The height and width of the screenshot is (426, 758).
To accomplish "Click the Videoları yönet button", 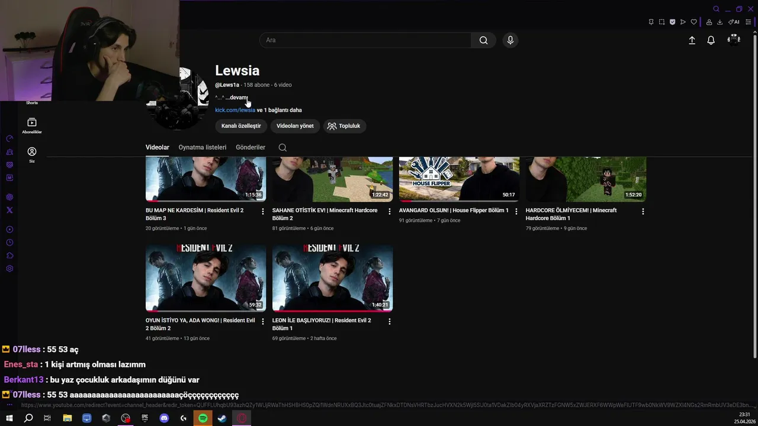I will (295, 126).
